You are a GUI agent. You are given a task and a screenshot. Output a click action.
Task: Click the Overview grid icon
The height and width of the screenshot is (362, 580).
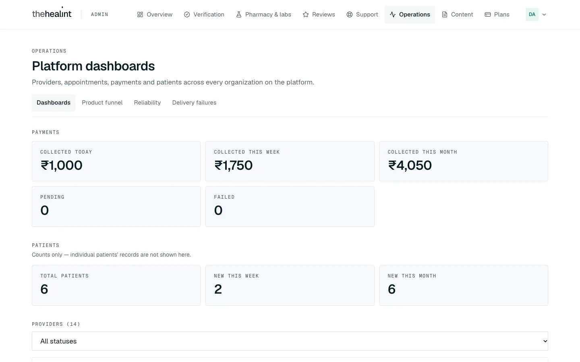tap(140, 14)
